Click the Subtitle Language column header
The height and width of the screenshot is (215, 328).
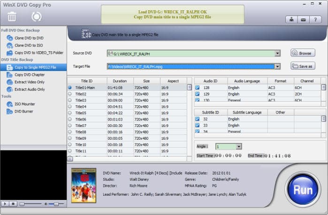tap(247, 112)
